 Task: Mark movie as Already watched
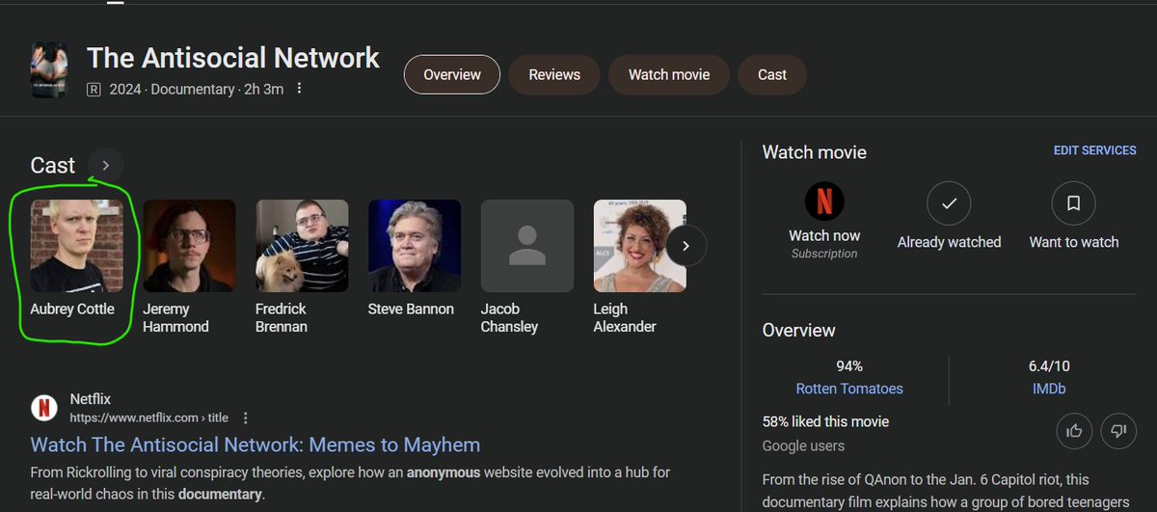pyautogui.click(x=949, y=203)
